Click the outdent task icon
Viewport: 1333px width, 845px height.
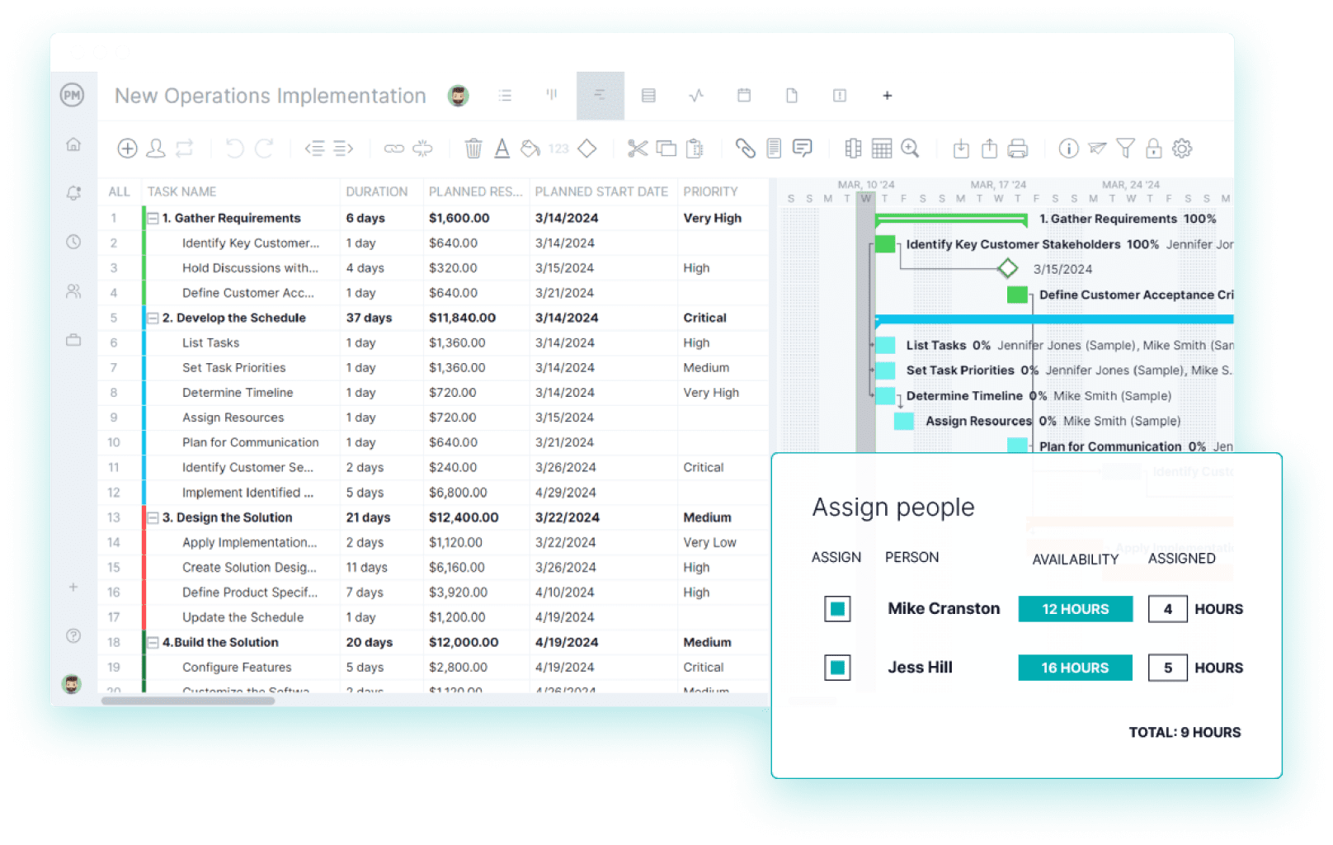[314, 149]
